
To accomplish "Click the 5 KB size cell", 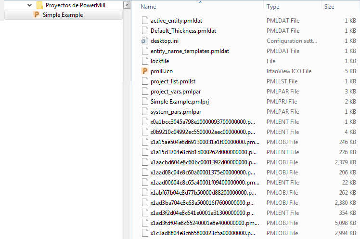I will tap(350, 71).
